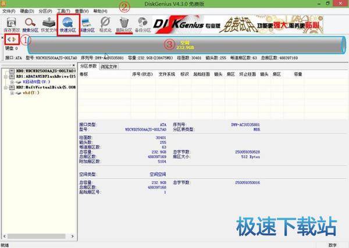349x248 pixels.
Task: Click New Partition (新建分区) icon
Action: pyautogui.click(x=87, y=24)
